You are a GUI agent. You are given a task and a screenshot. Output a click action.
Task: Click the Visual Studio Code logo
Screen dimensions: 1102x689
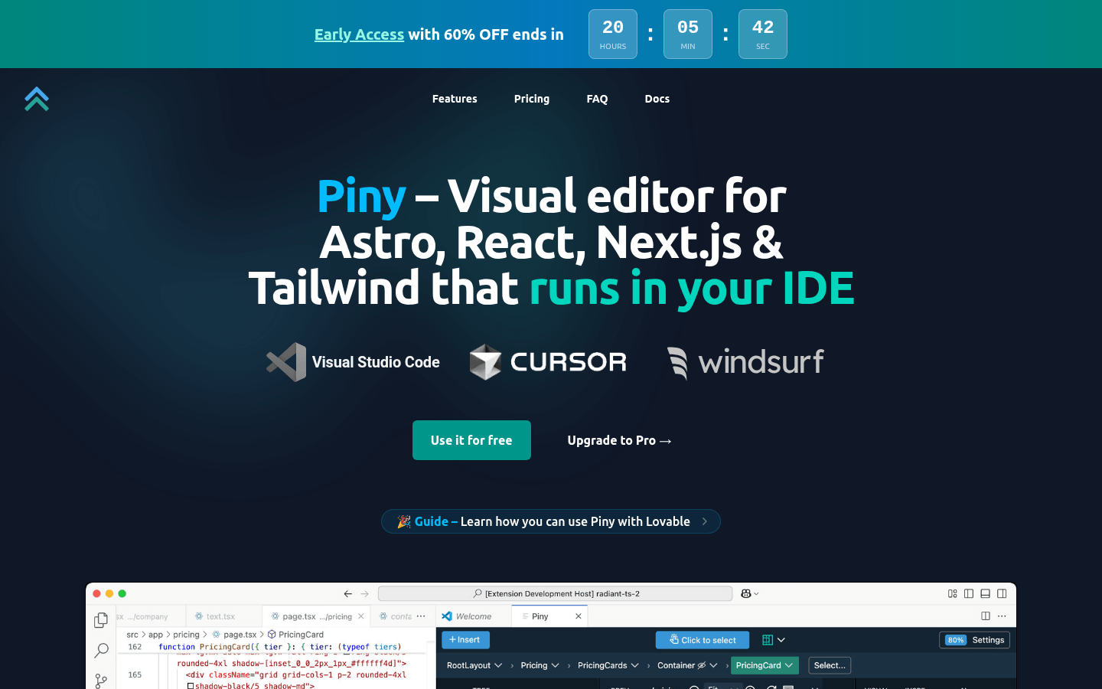coord(353,362)
